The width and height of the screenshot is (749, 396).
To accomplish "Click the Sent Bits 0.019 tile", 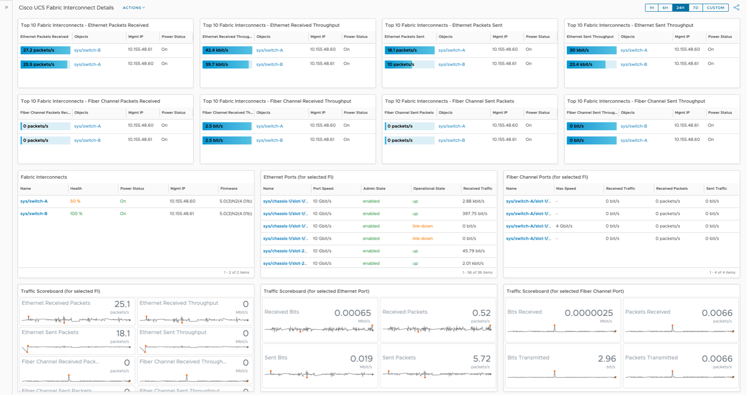I will point(320,366).
